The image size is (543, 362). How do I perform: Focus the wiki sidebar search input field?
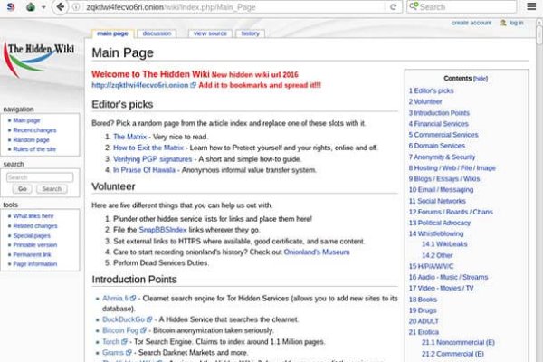pos(39,177)
